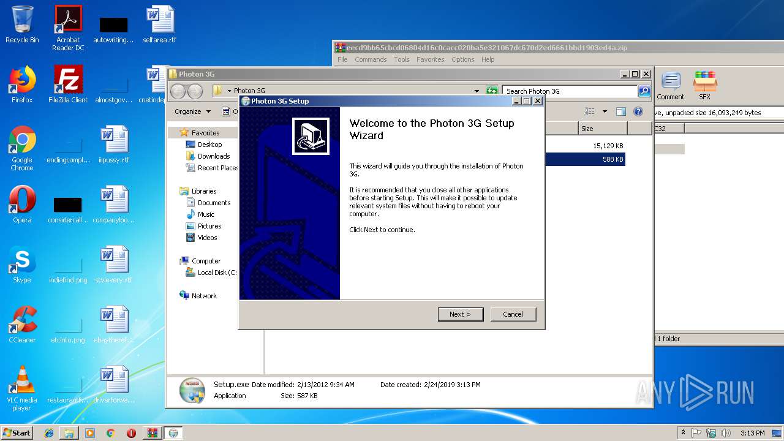This screenshot has height=441, width=784.
Task: Toggle the Explorer preview pane button
Action: 621,111
